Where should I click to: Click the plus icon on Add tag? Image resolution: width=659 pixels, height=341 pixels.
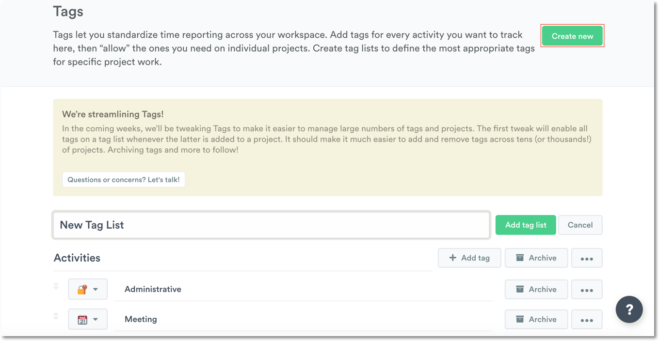tap(453, 258)
